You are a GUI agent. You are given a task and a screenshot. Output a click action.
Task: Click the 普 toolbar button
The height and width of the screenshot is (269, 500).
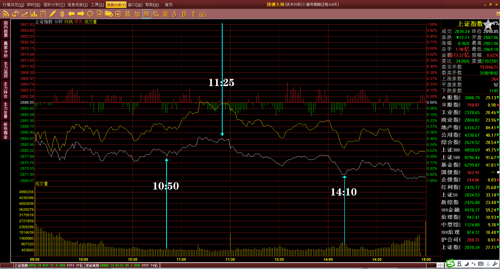(128, 14)
